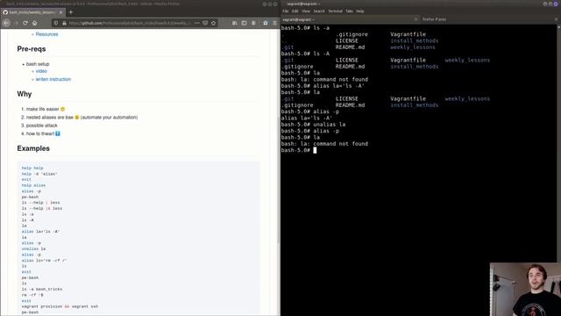The width and height of the screenshot is (561, 316).
Task: Click 'ls -a bash_tricks' code line
Action: 42,289
